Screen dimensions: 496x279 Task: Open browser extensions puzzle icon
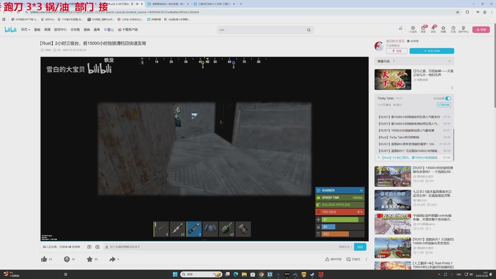(467, 12)
